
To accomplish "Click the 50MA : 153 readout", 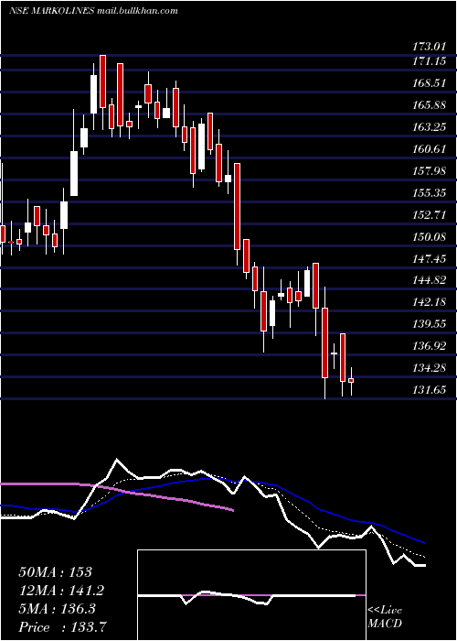I will pos(56,572).
